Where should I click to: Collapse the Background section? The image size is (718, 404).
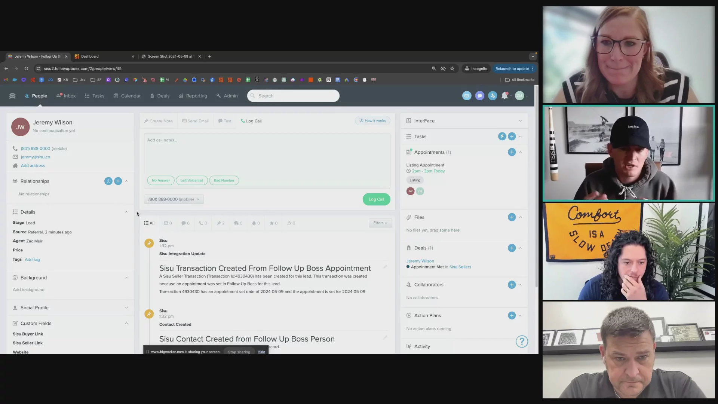(126, 278)
